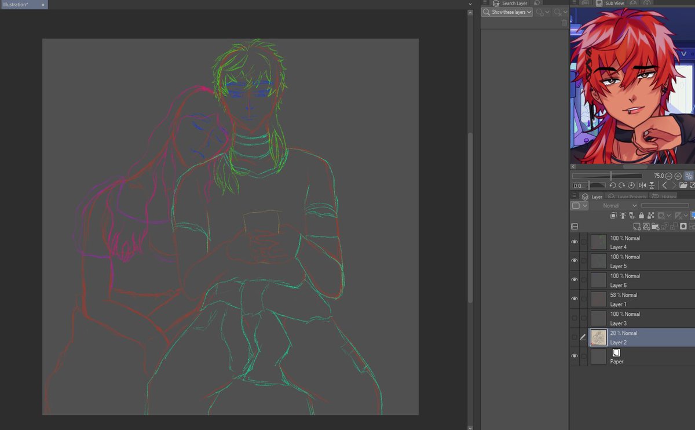Image resolution: width=695 pixels, height=430 pixels.
Task: Click the New Raster Layer icon
Action: [637, 226]
